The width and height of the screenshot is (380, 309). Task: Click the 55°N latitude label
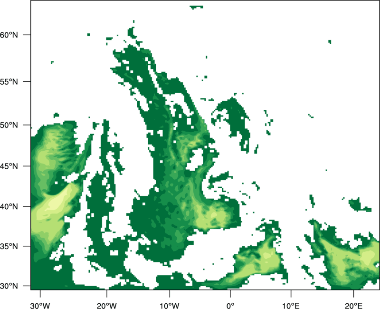[x=9, y=82]
